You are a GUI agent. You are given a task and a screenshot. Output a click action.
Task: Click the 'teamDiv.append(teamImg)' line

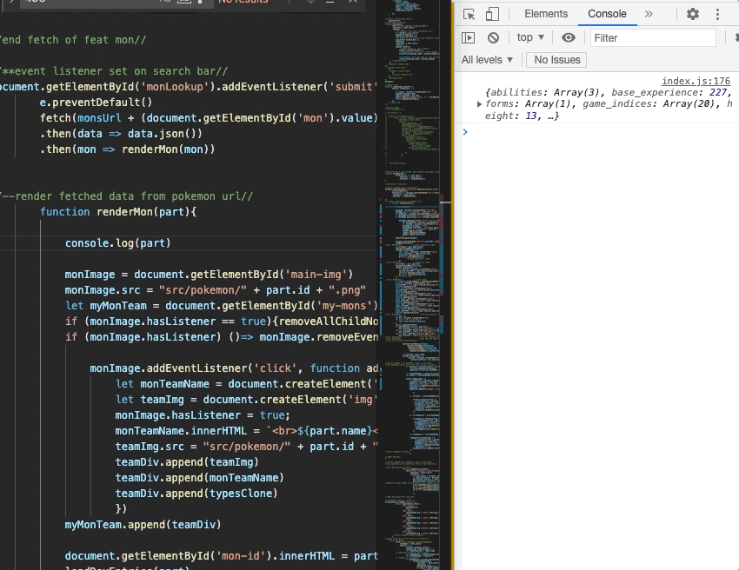click(x=187, y=462)
